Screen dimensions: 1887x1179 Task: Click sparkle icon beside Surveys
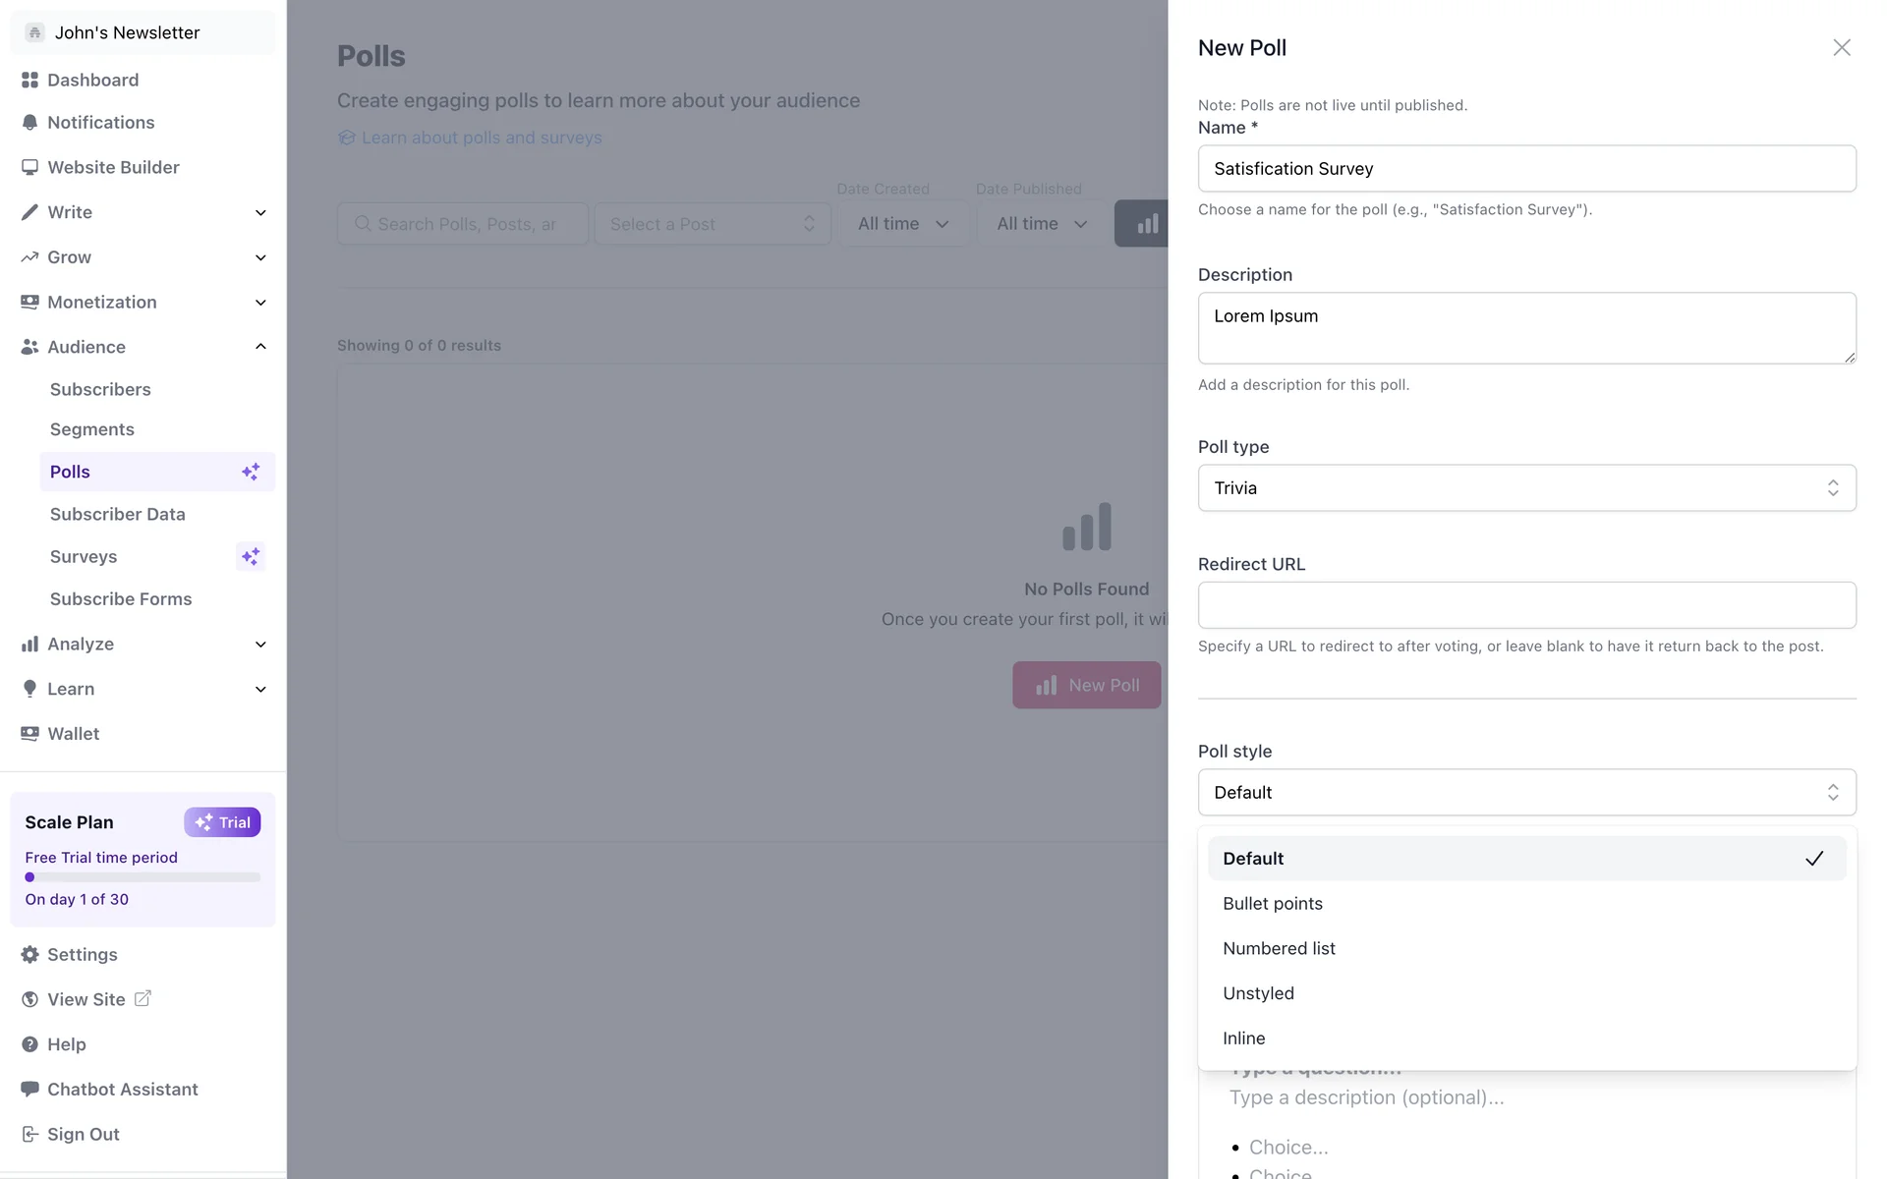pyautogui.click(x=251, y=556)
